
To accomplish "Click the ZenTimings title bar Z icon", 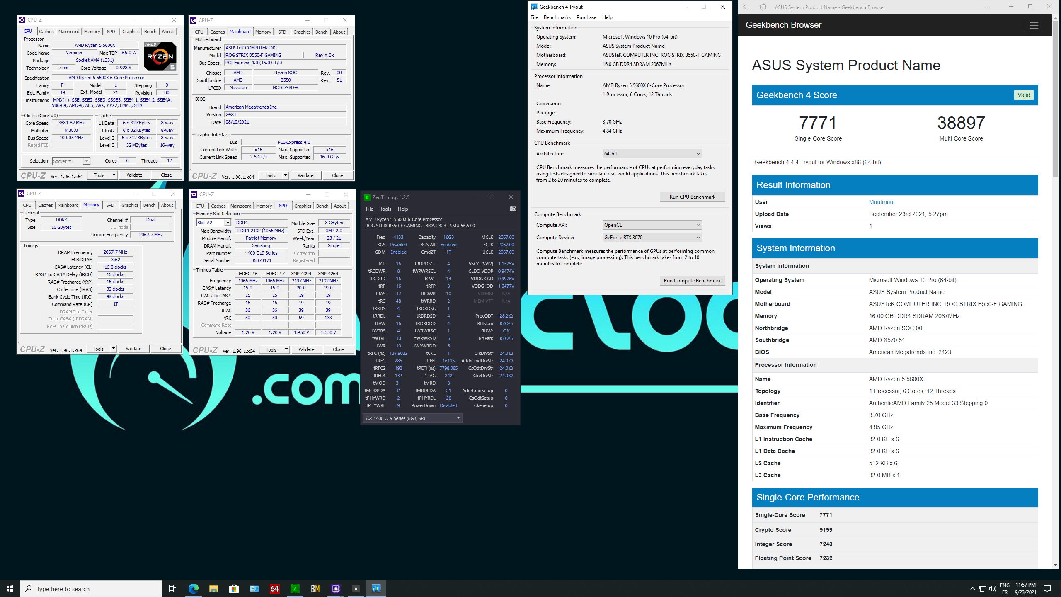I will (367, 197).
